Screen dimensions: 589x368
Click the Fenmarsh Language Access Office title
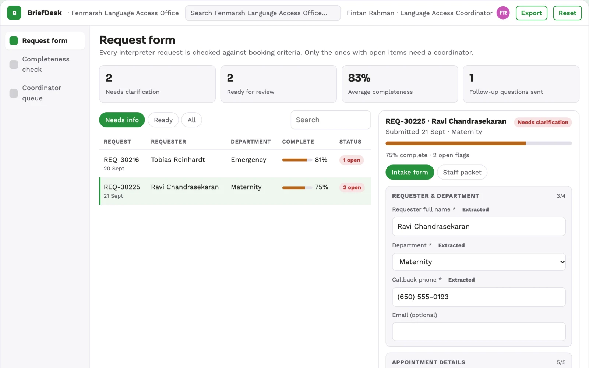coord(125,13)
